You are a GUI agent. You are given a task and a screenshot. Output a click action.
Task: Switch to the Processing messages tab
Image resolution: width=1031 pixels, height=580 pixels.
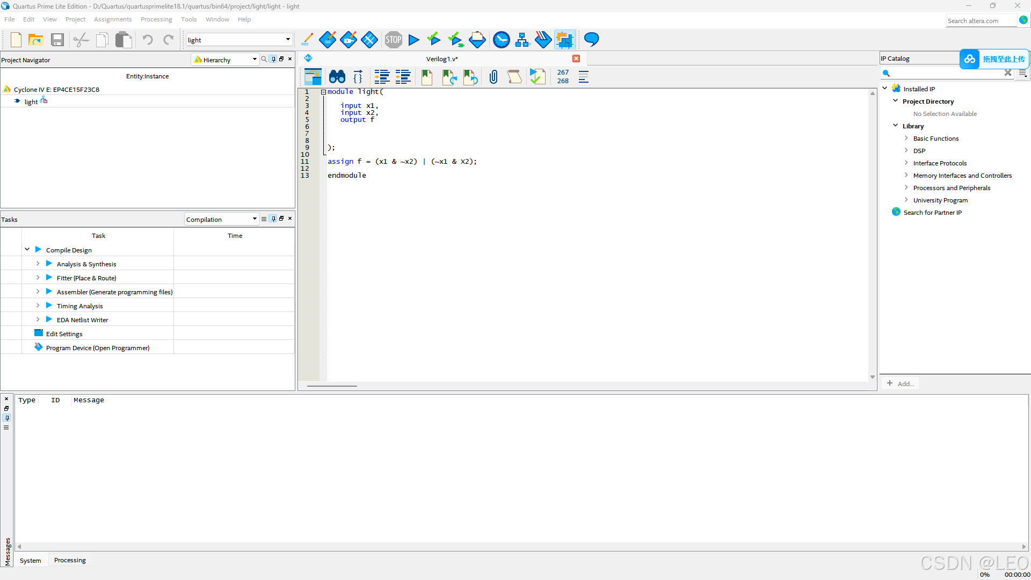70,560
